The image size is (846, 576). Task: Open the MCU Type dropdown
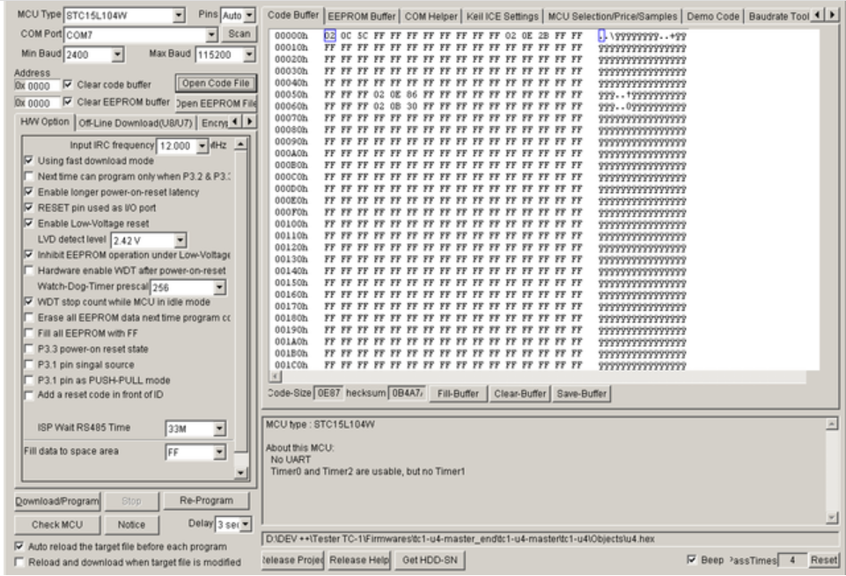point(179,16)
